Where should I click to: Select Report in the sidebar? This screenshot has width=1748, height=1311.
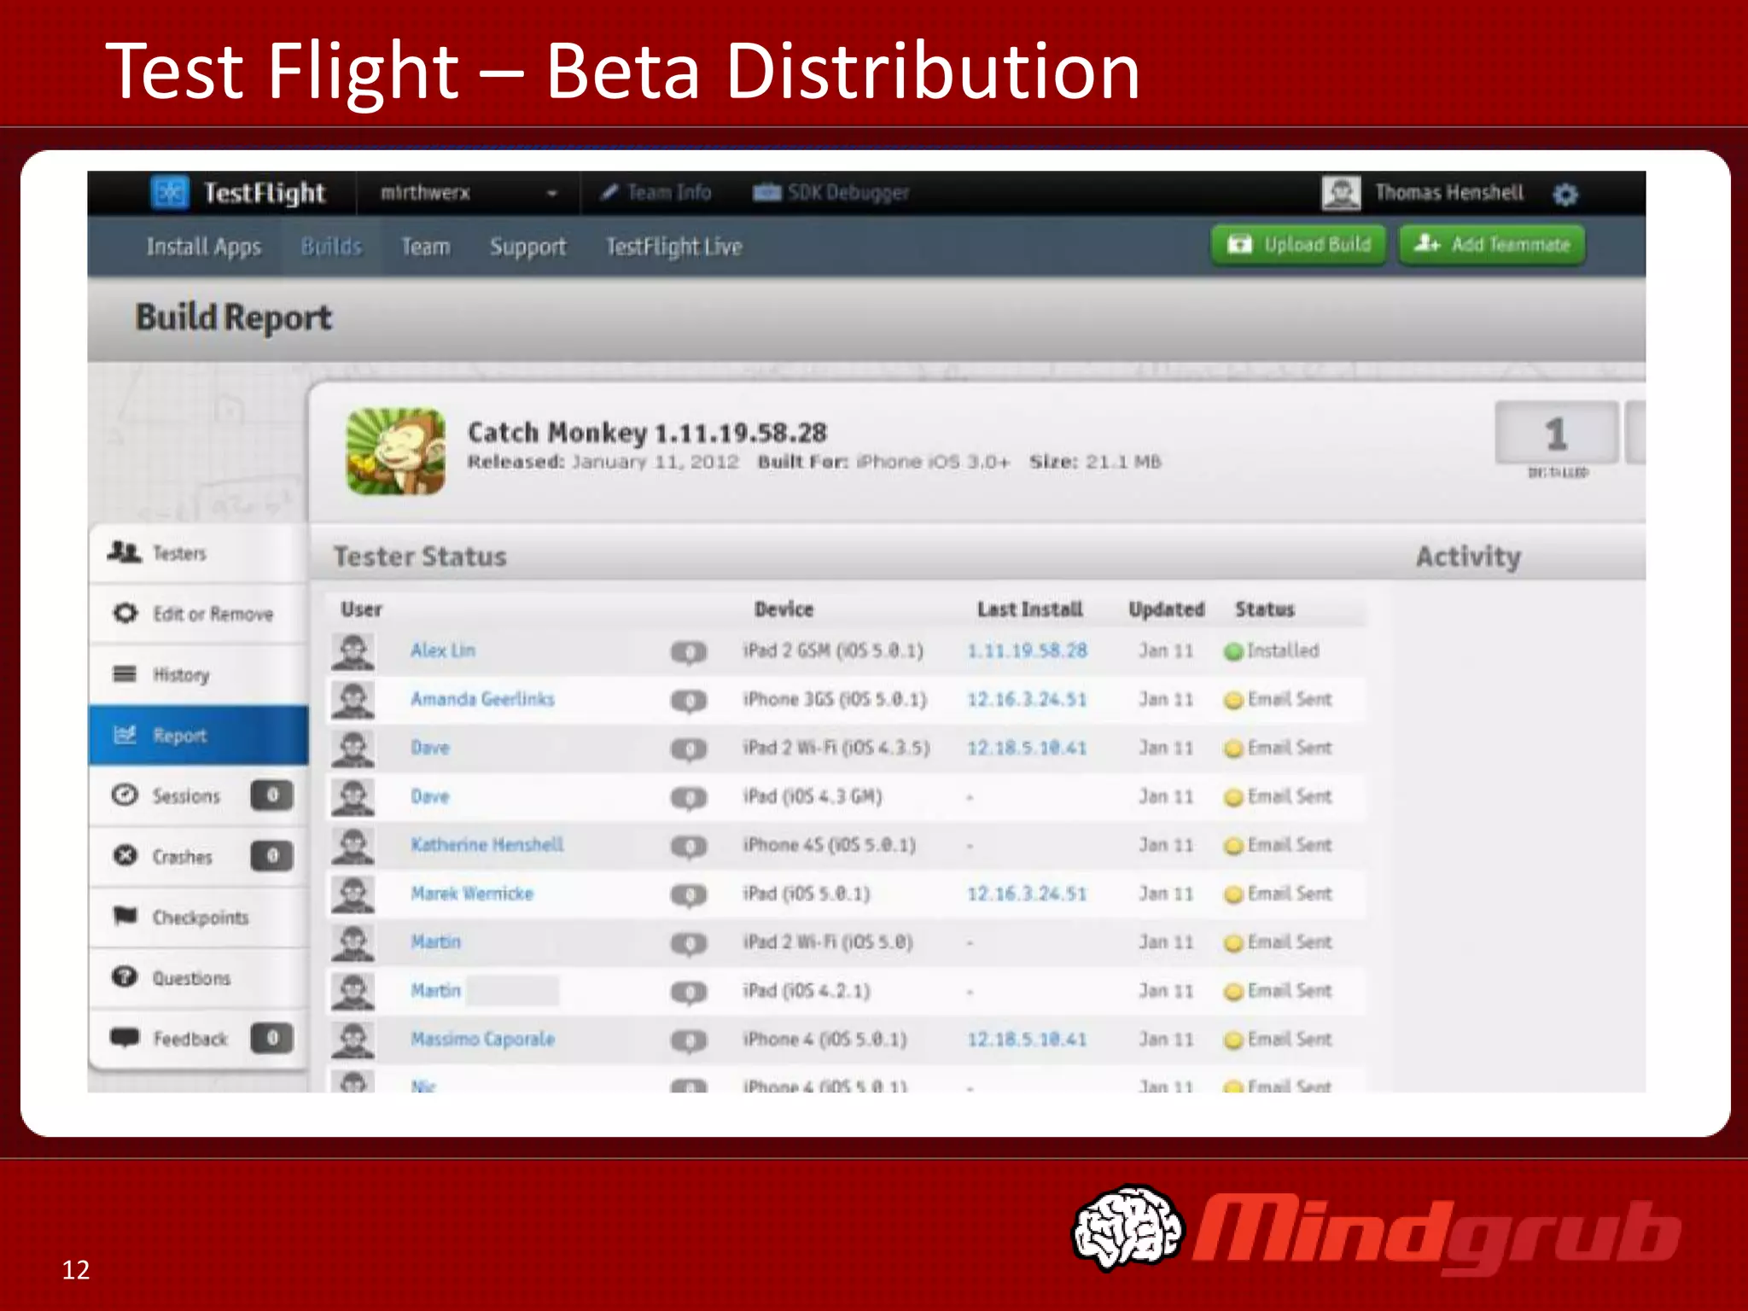197,735
